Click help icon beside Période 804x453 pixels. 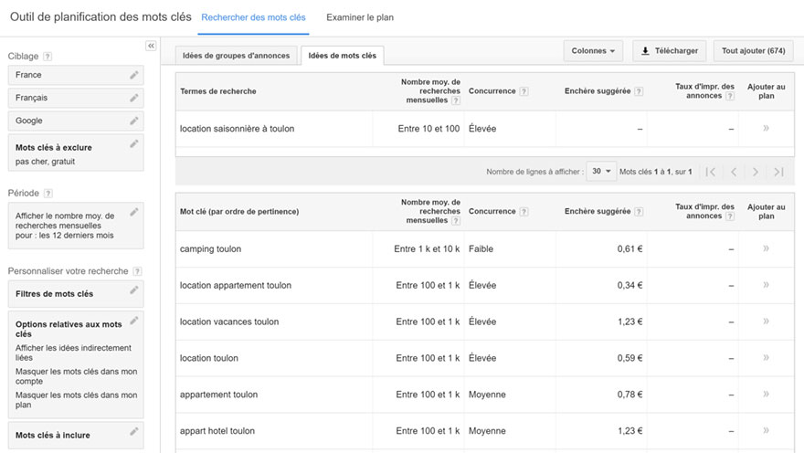pyautogui.click(x=48, y=194)
